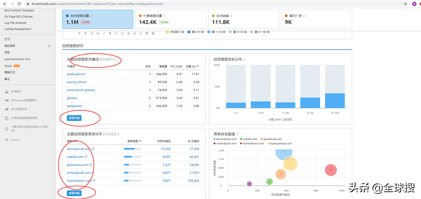421x199 pixels.
Task: Open Log File Analyzer in sidebar
Action: coord(16,23)
